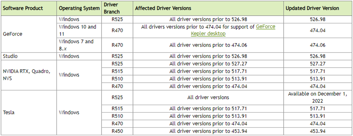Click the Windows 10 and 11 cell

click(x=79, y=30)
